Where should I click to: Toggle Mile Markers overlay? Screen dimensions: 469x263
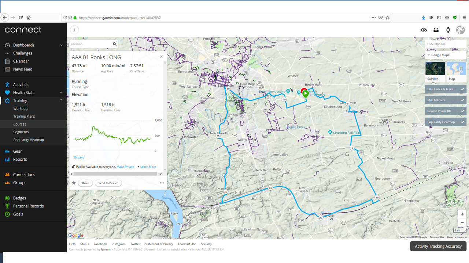[446, 100]
